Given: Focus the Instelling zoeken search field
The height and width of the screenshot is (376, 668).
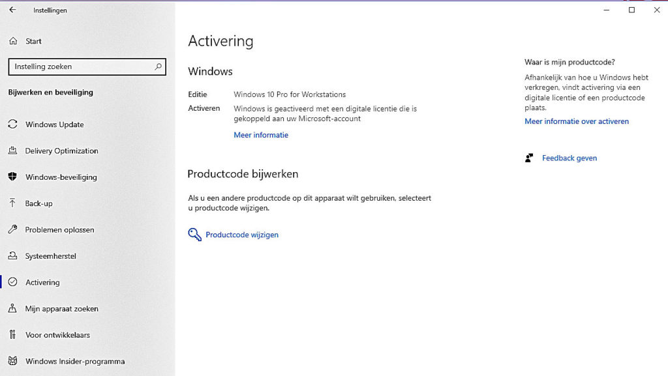Looking at the screenshot, I should pyautogui.click(x=87, y=66).
